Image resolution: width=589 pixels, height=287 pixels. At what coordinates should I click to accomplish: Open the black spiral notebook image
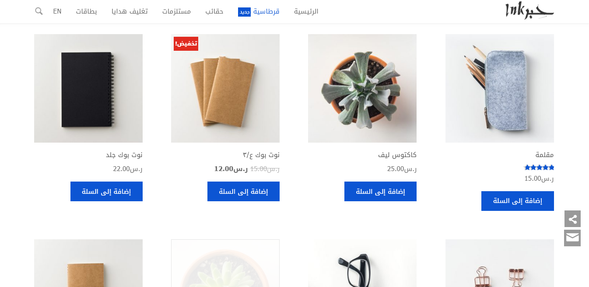tap(88, 88)
